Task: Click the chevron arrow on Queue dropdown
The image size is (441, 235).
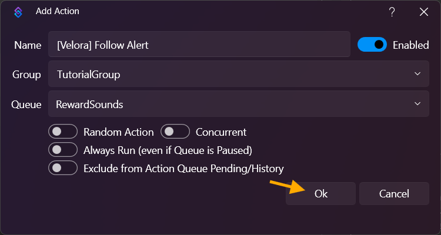Action: point(417,104)
